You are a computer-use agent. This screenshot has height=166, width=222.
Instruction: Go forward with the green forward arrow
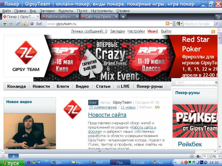pyautogui.click(x=11, y=24)
